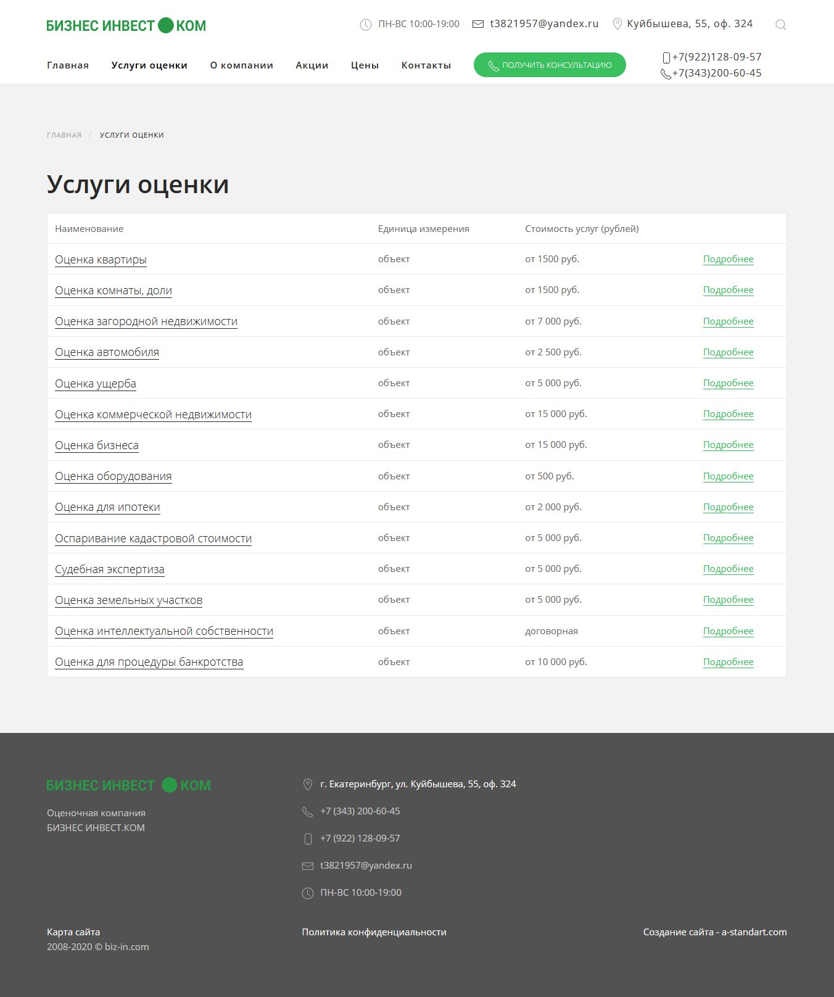The width and height of the screenshot is (834, 997).
Task: Click the mobile phone icon next to +7(922)128-09-57
Action: [666, 58]
